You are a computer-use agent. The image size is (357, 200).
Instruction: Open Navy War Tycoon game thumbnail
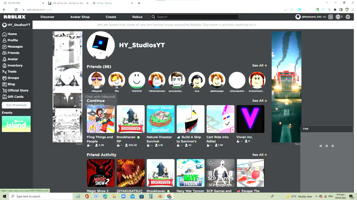190,173
